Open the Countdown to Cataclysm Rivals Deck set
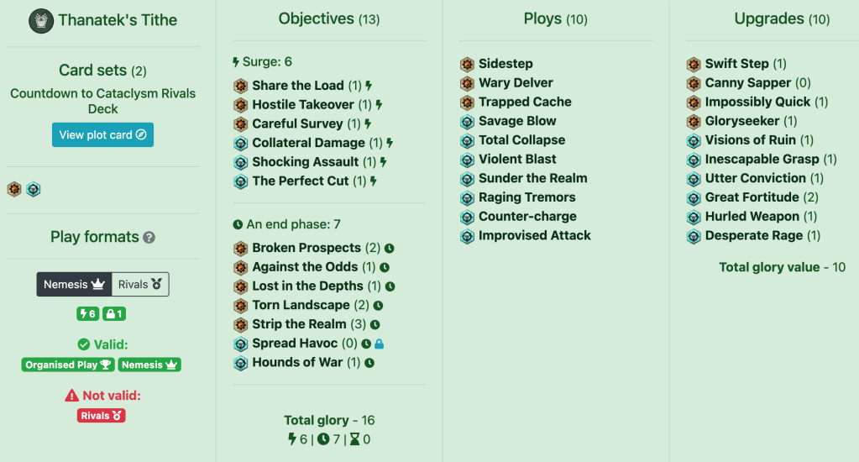Image resolution: width=859 pixels, height=462 pixels. 102,101
